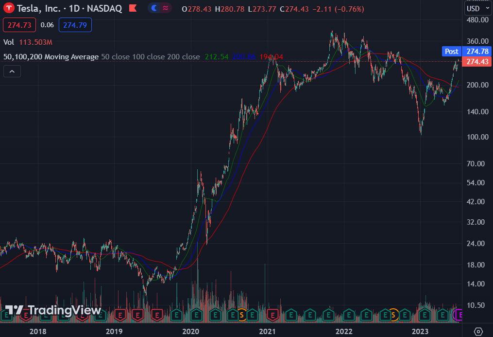Click the blue buy price button 274.79
The height and width of the screenshot is (337, 493).
pos(75,25)
